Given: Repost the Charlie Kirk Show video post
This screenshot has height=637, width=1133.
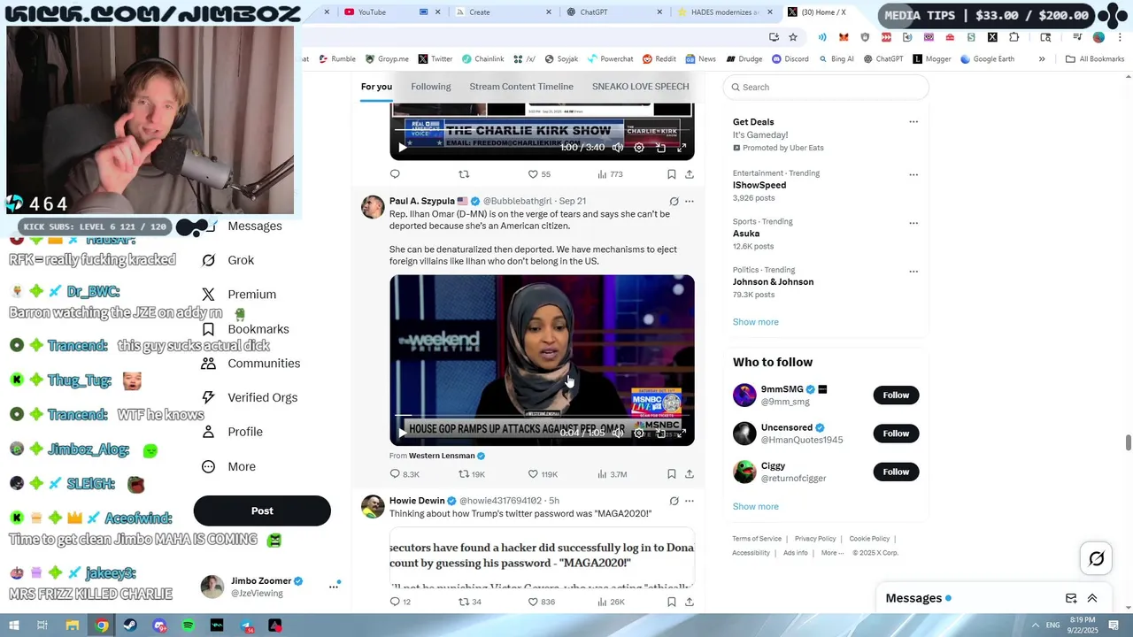Looking at the screenshot, I should [x=464, y=174].
